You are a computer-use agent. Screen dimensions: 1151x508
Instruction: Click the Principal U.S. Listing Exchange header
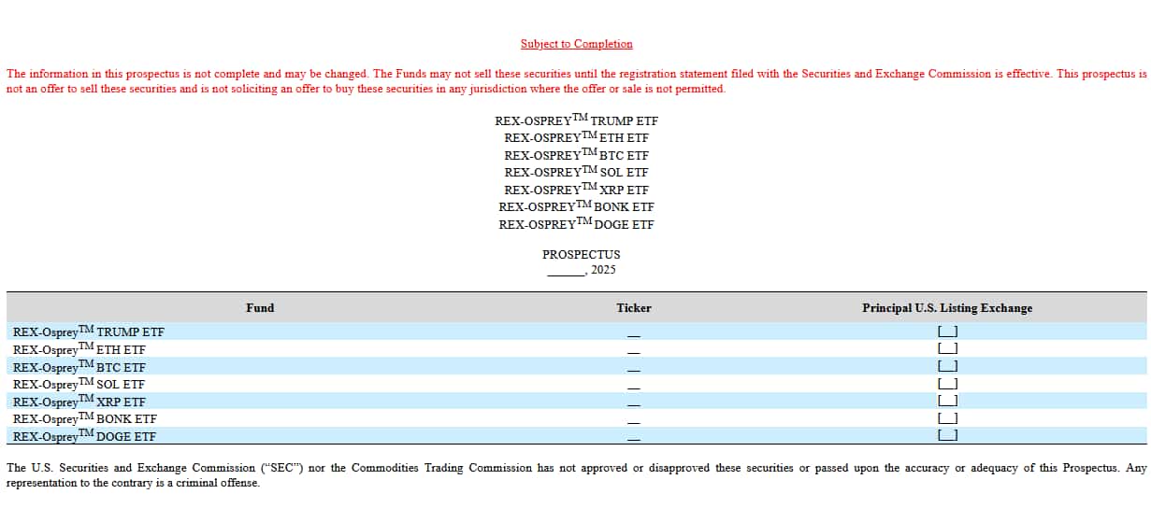coord(947,308)
